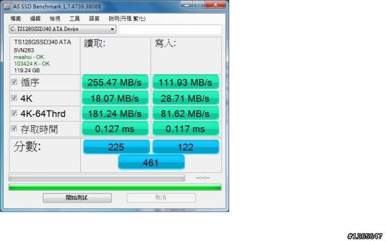The image size is (386, 241).
Task: Click the 4K write 28.71 MB/s value
Action: point(185,98)
